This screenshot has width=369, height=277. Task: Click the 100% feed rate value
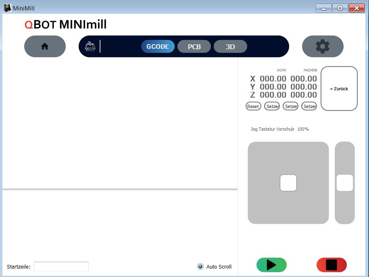pyautogui.click(x=303, y=129)
